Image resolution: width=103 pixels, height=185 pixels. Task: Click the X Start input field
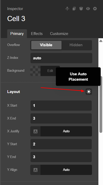tap(61, 106)
